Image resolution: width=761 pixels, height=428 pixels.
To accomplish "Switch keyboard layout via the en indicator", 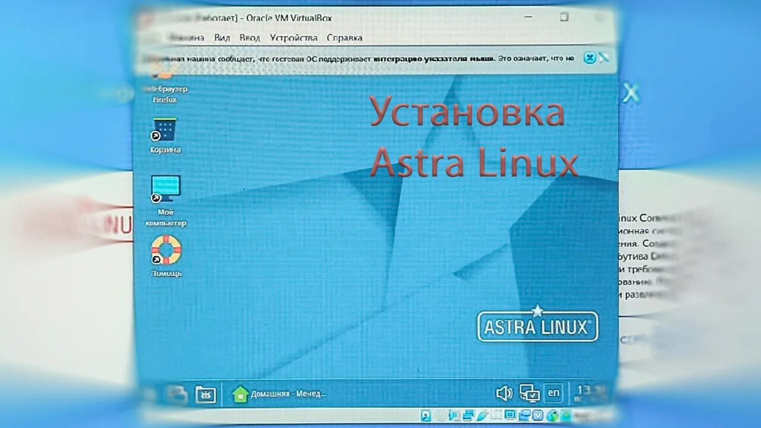I will click(x=554, y=392).
